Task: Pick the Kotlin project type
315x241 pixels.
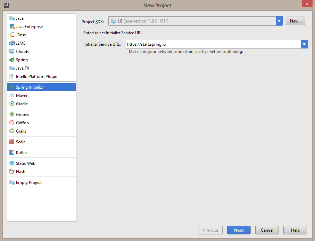Action: [42, 152]
